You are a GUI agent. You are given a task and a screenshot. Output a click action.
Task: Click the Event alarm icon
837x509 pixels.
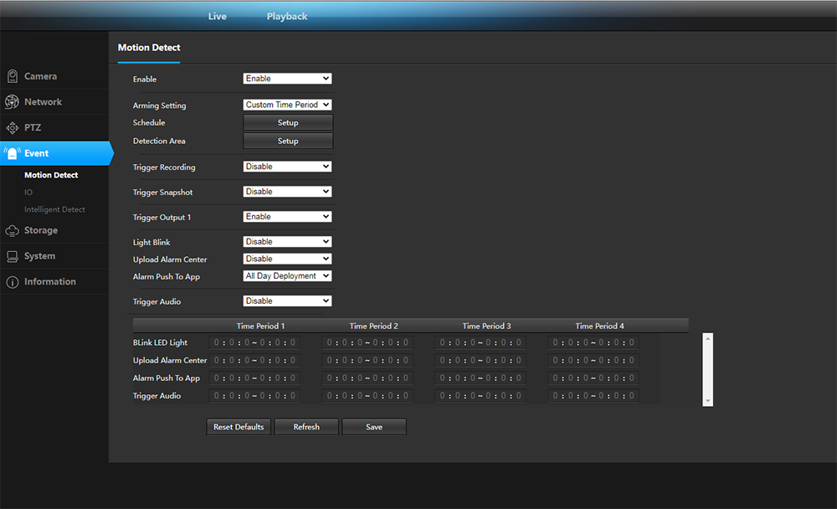13,154
